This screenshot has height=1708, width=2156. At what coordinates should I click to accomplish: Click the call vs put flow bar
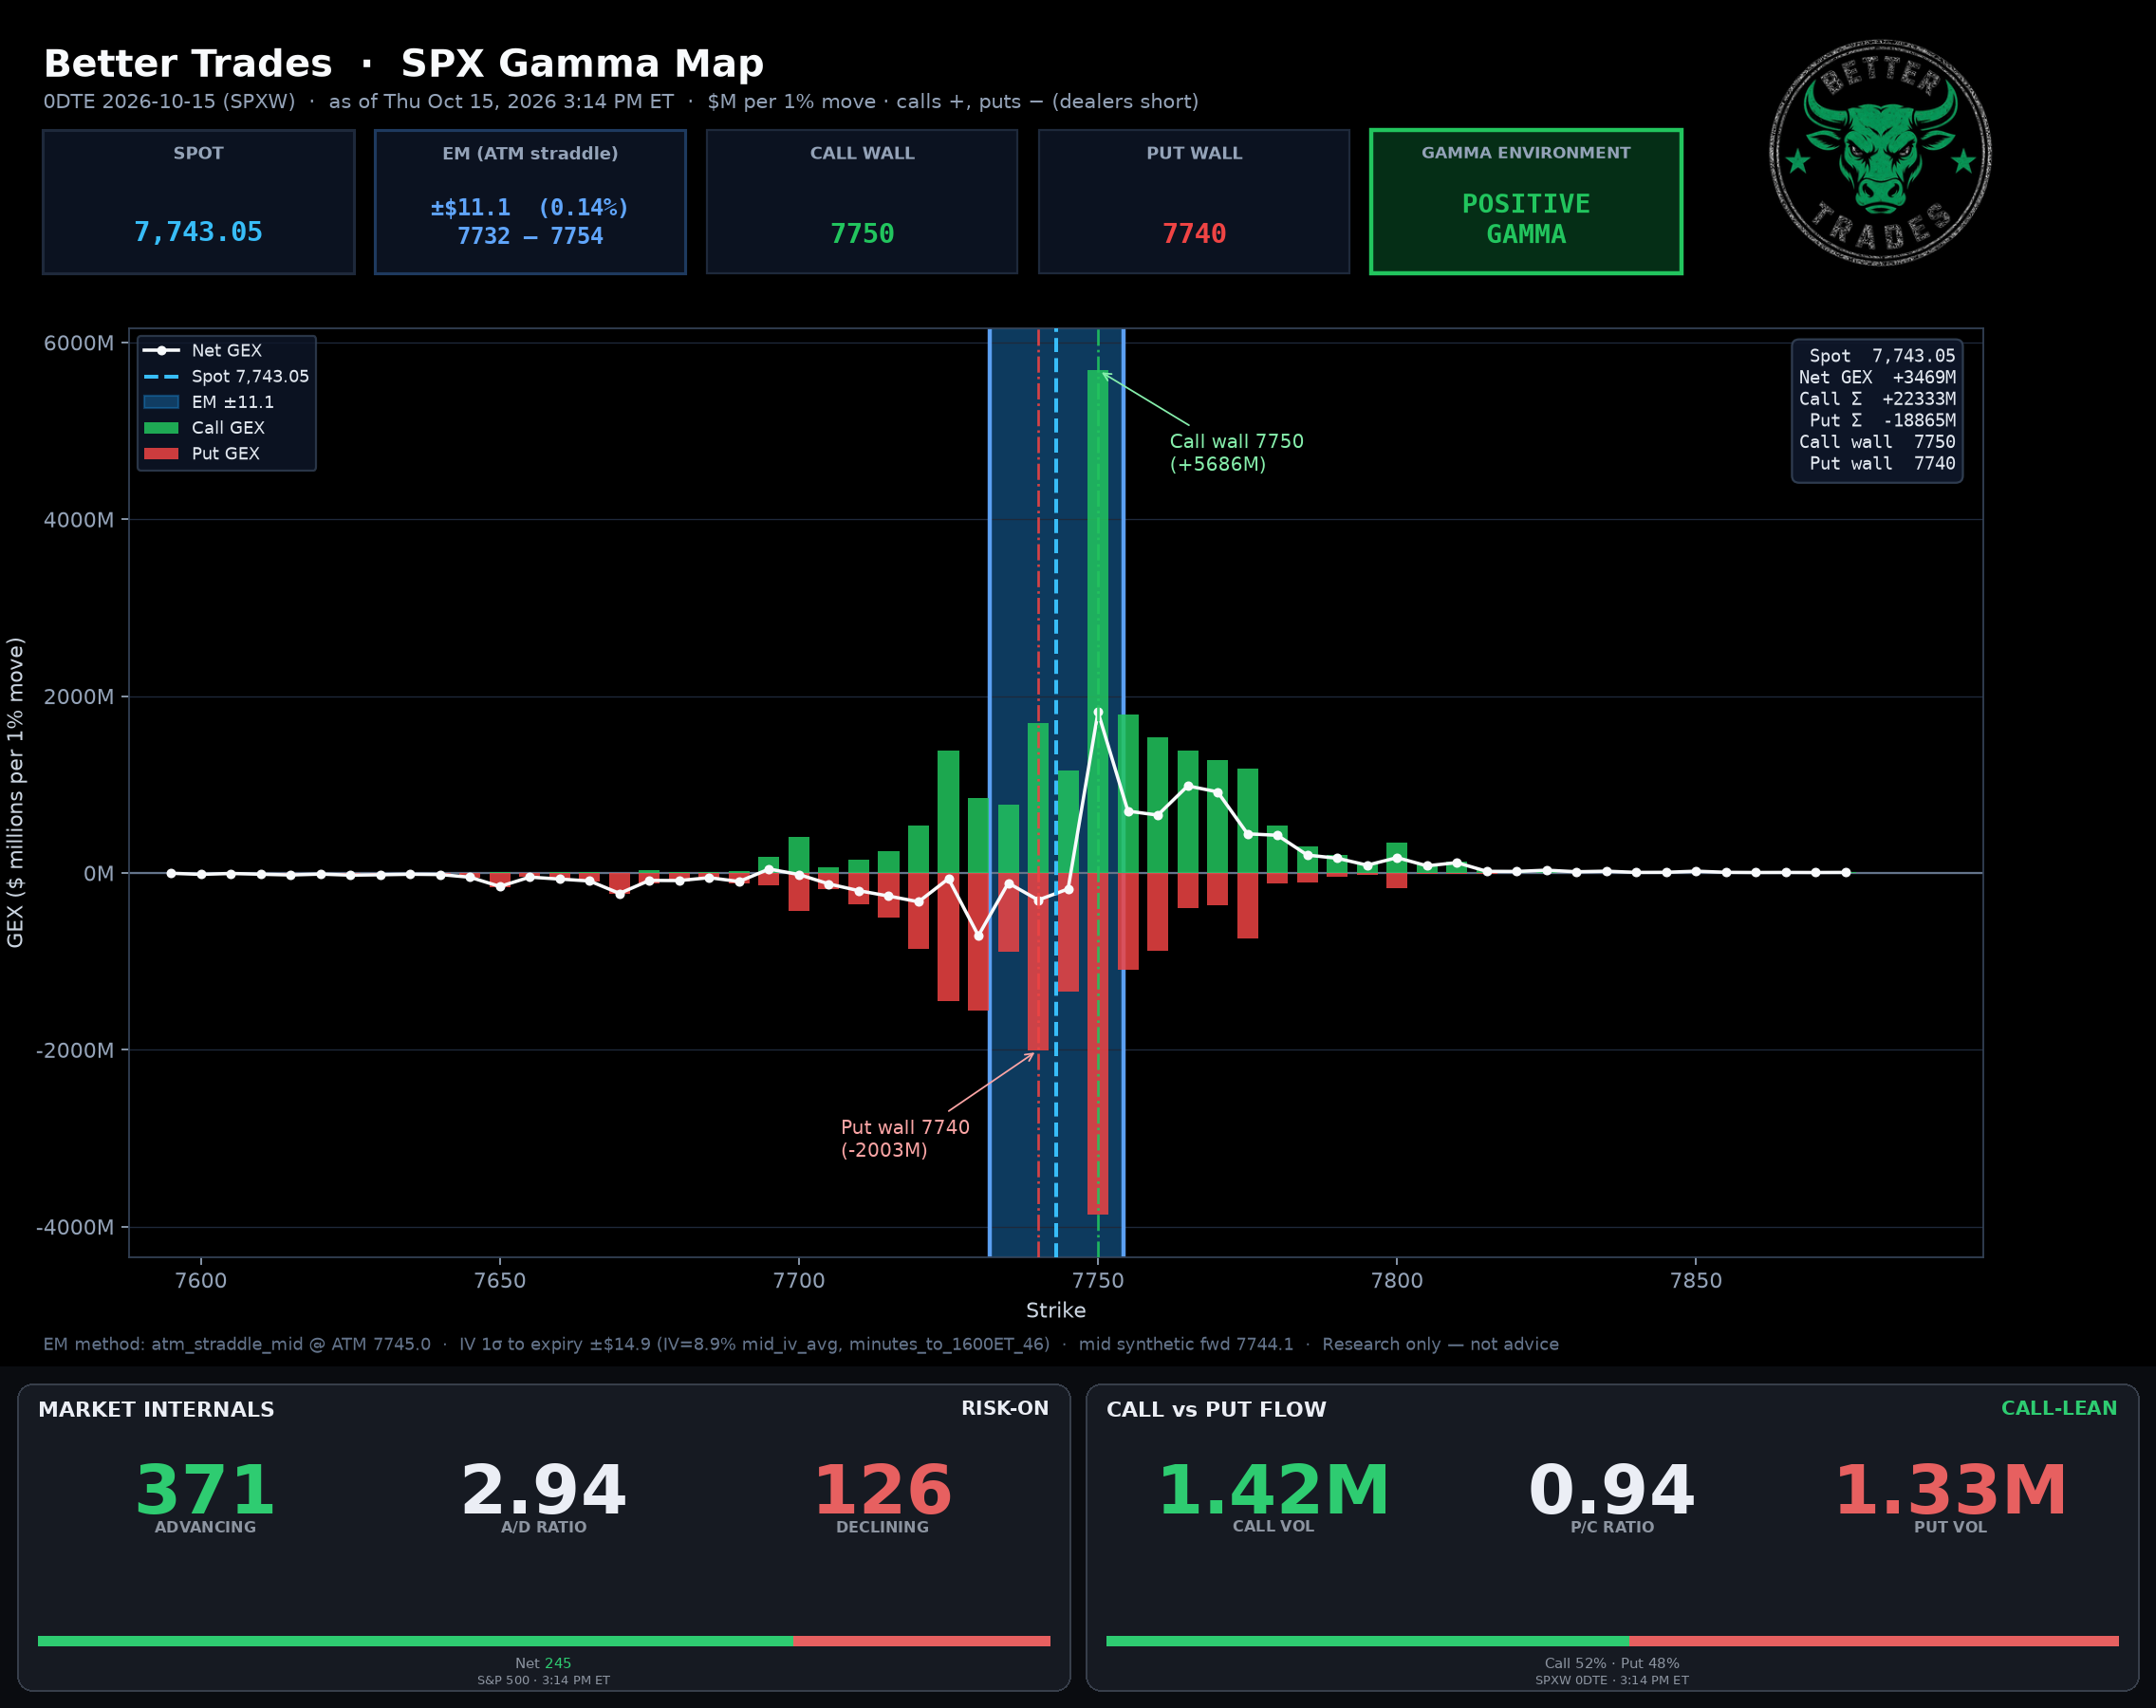(x=1612, y=1641)
